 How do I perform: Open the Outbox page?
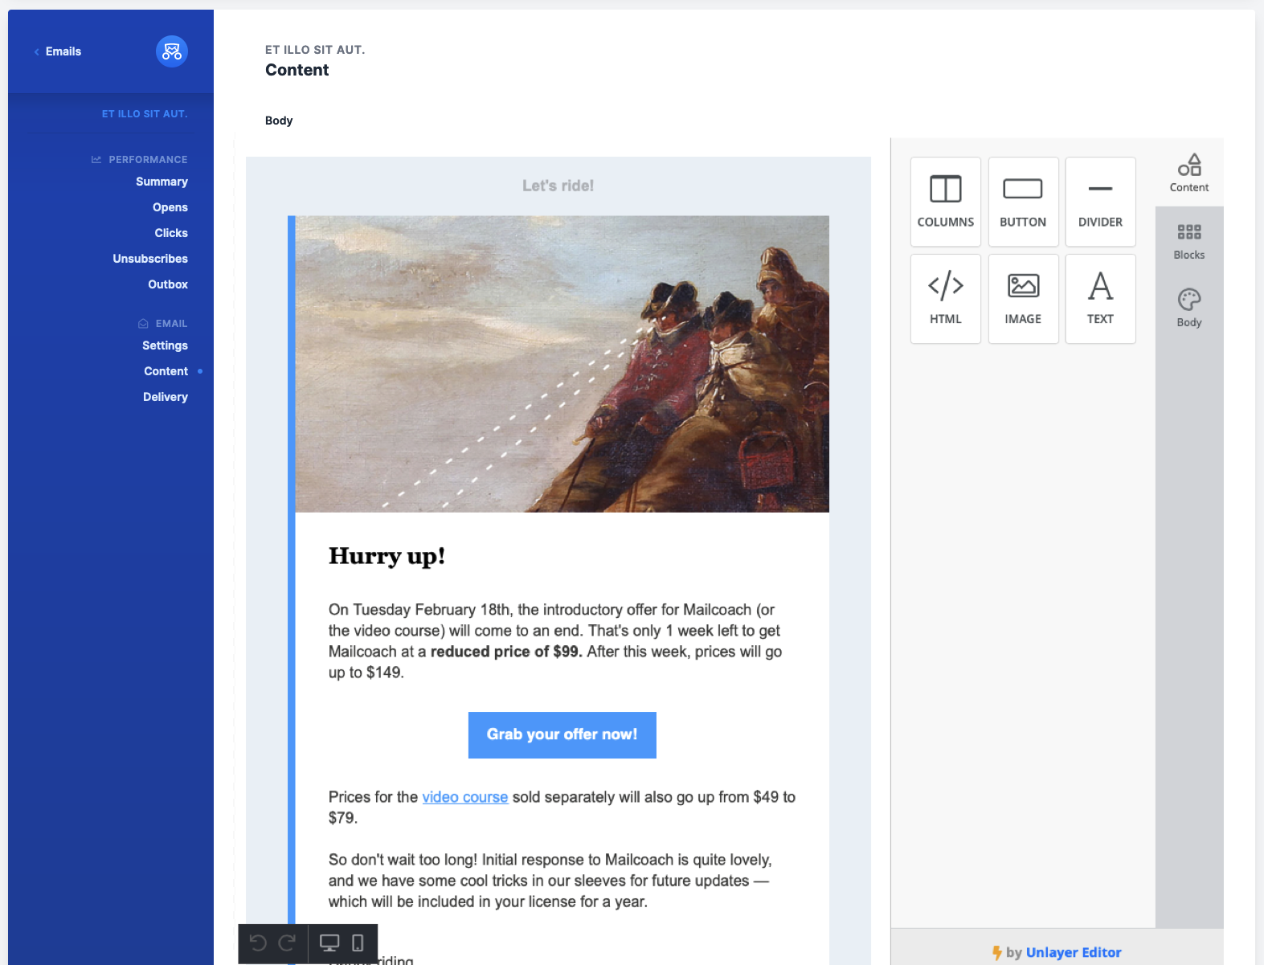(168, 284)
